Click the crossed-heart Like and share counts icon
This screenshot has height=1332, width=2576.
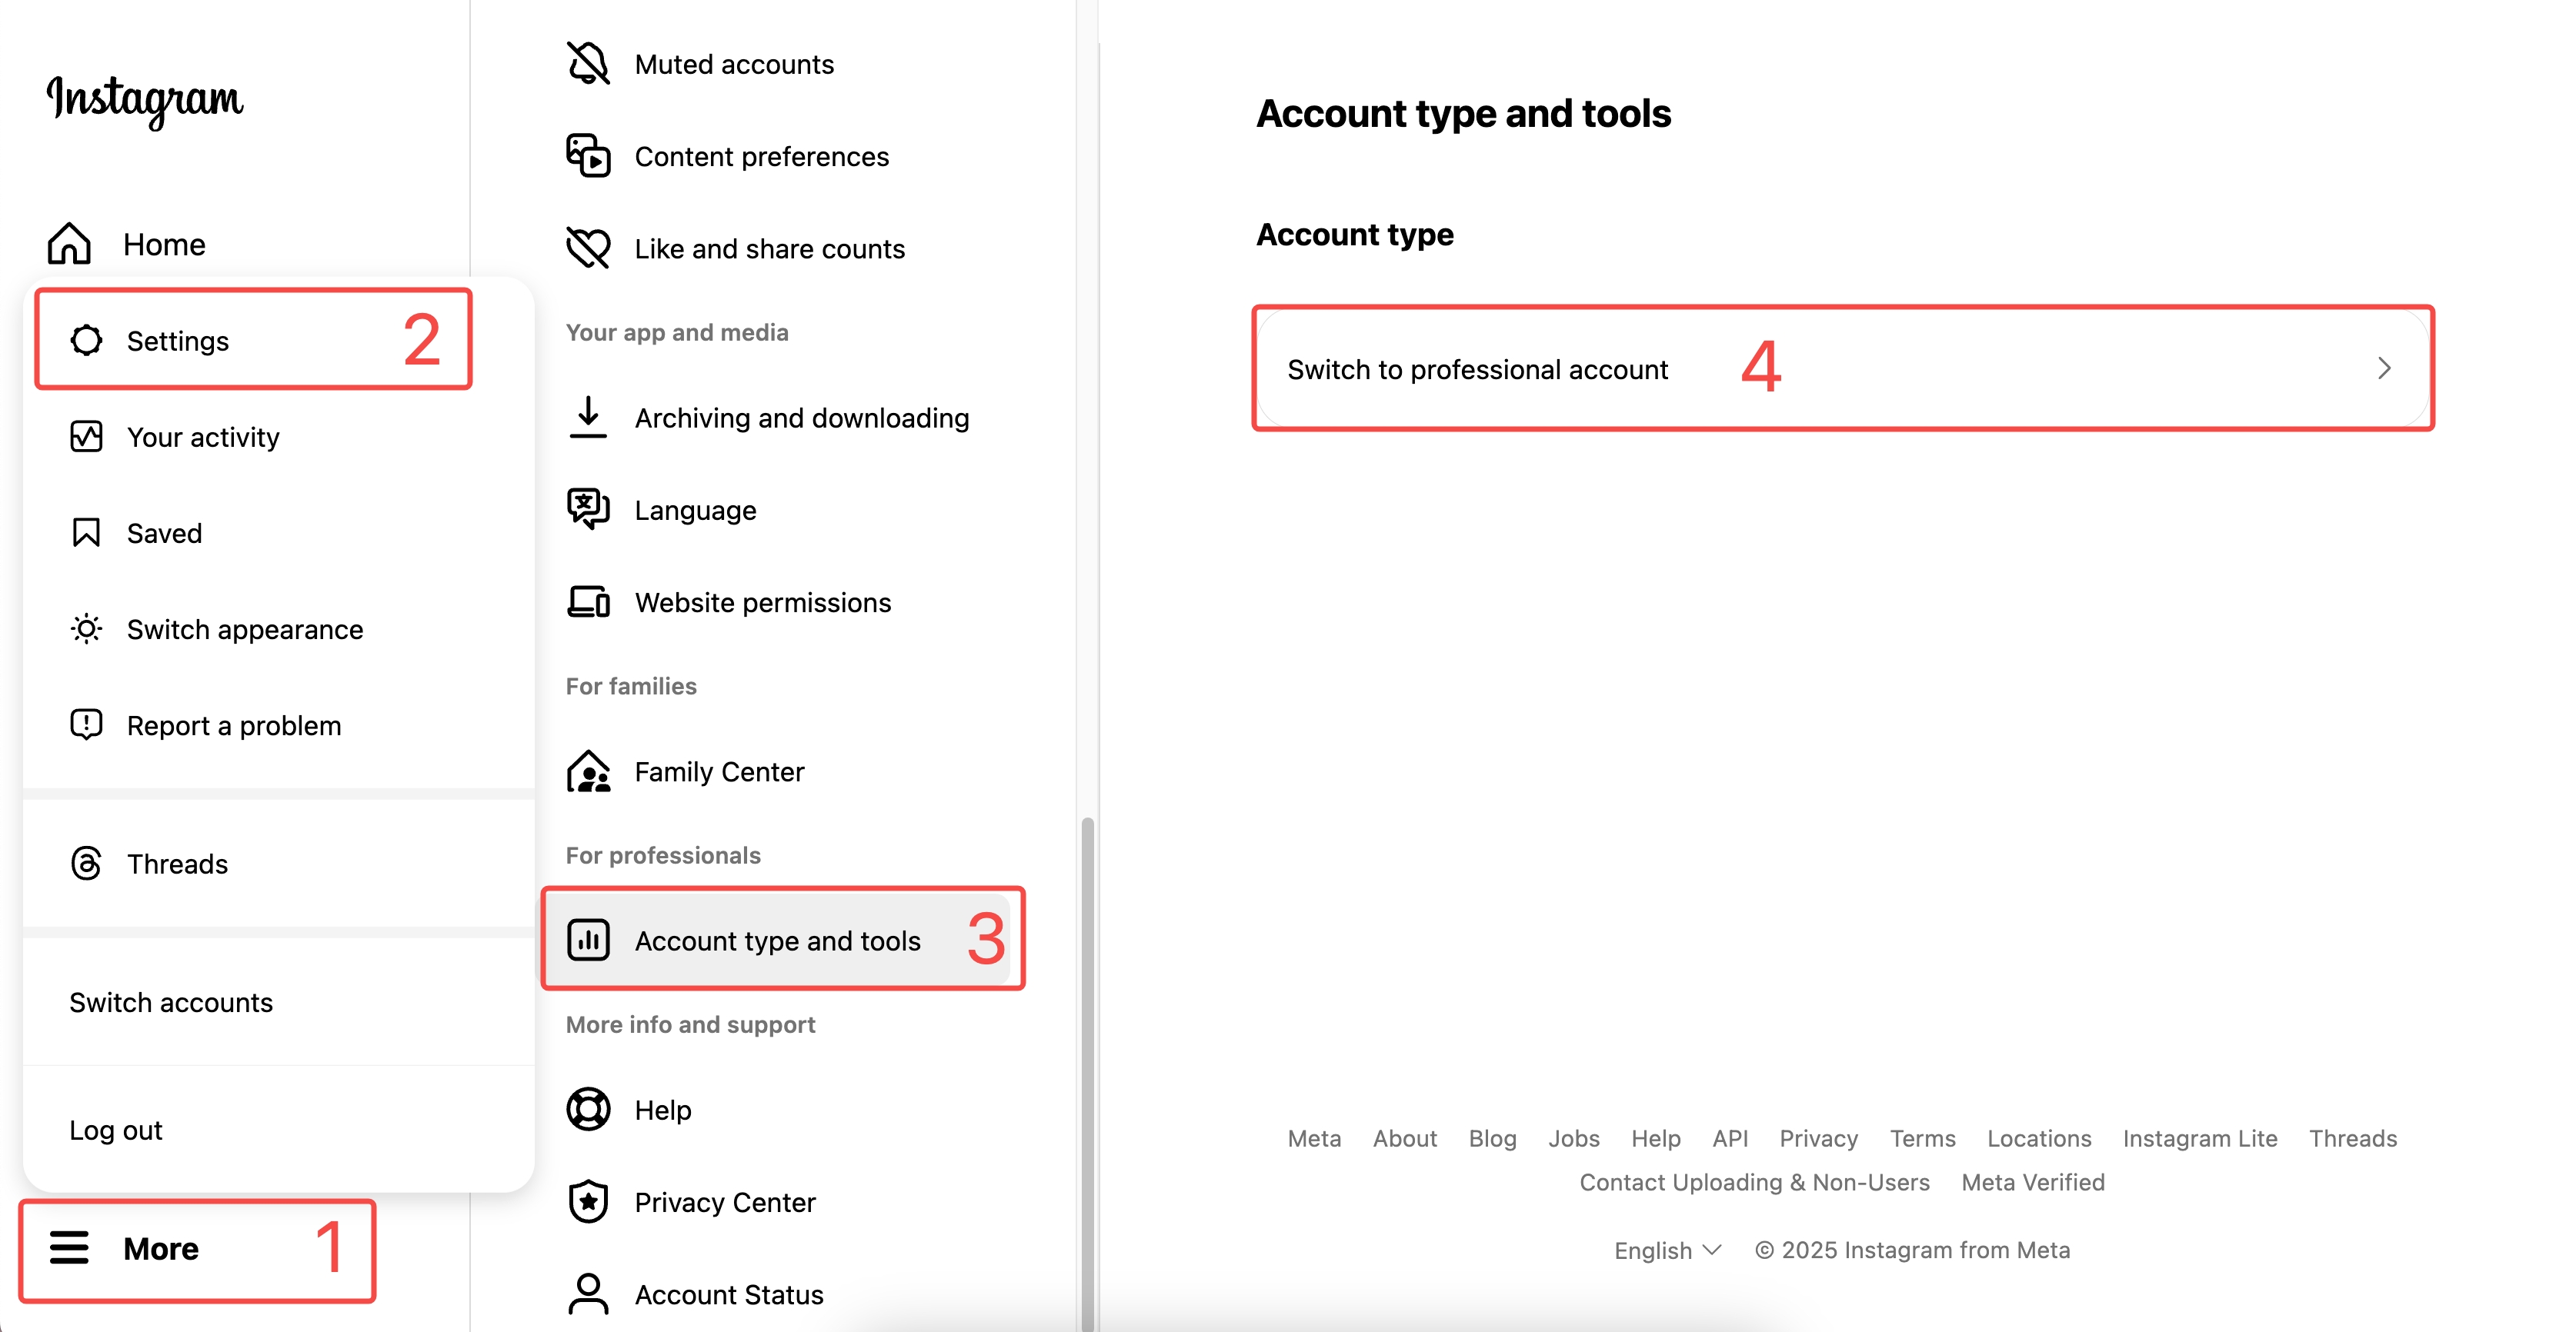click(x=588, y=248)
